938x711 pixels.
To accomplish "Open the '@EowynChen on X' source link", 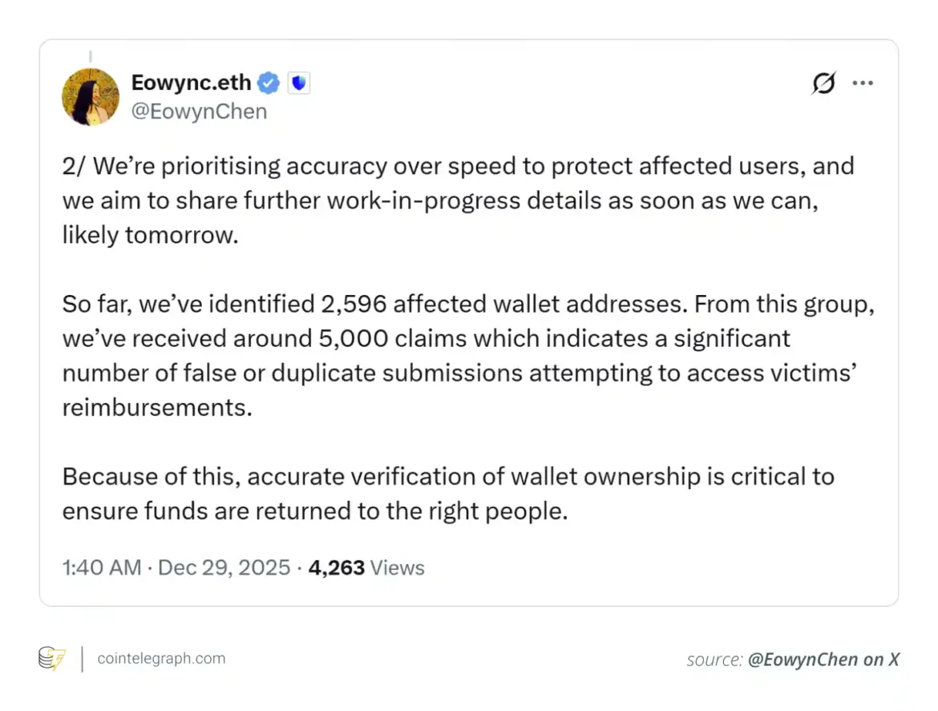I will pyautogui.click(x=823, y=659).
